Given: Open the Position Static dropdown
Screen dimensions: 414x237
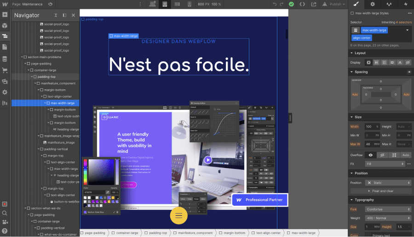Looking at the screenshot, I should (x=388, y=183).
